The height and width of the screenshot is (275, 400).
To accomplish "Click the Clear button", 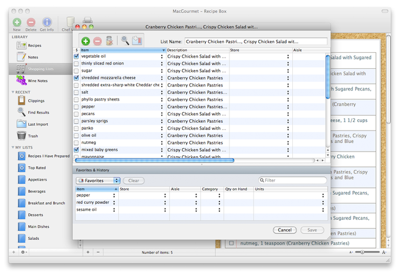I will click(134, 180).
